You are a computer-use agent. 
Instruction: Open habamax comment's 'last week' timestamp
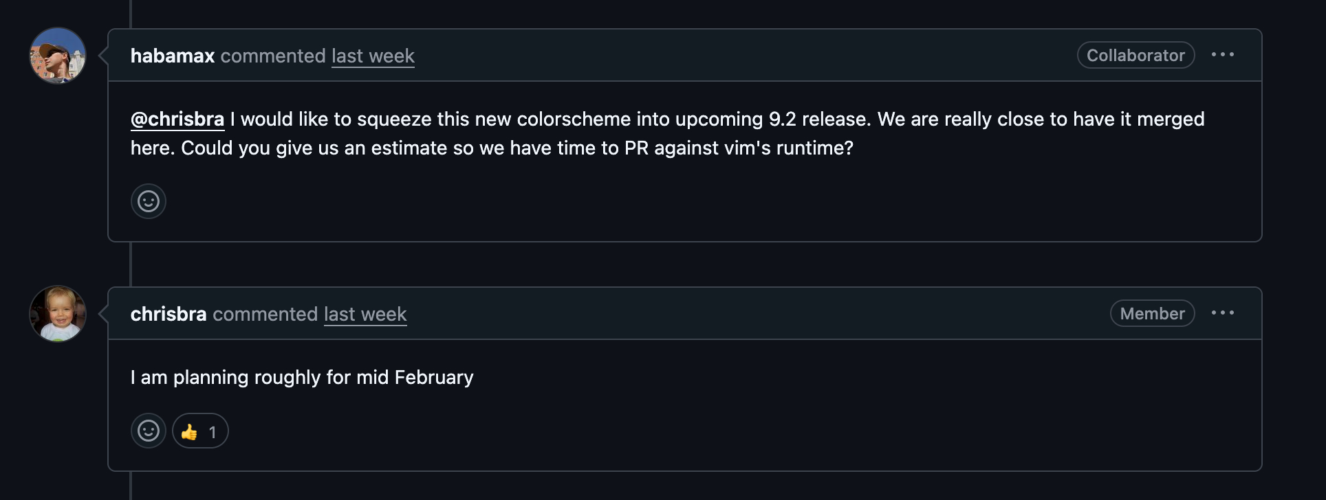[373, 56]
